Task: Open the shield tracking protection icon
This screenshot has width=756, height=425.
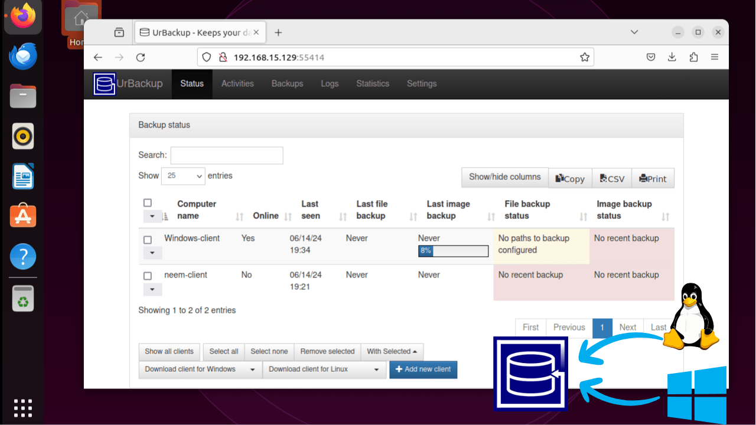Action: coord(208,57)
